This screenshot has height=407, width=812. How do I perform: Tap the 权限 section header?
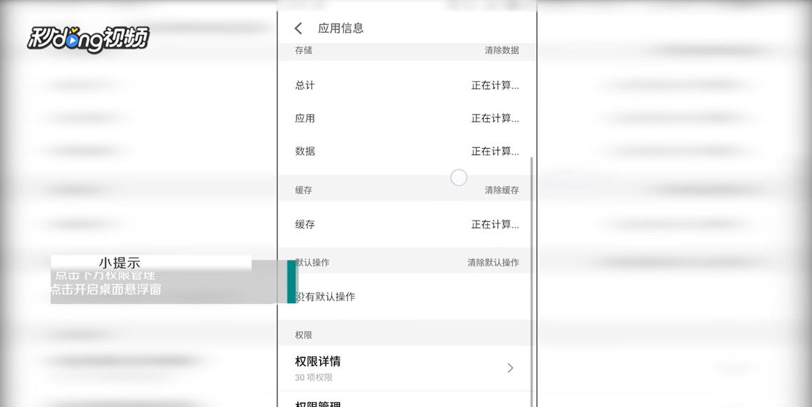pyautogui.click(x=304, y=335)
